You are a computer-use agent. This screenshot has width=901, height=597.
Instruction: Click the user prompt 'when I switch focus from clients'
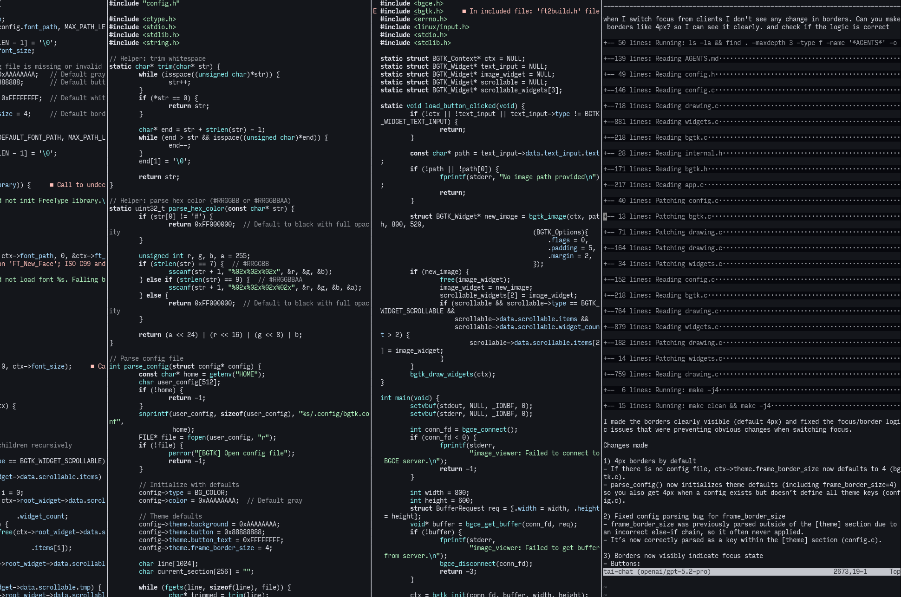751,23
